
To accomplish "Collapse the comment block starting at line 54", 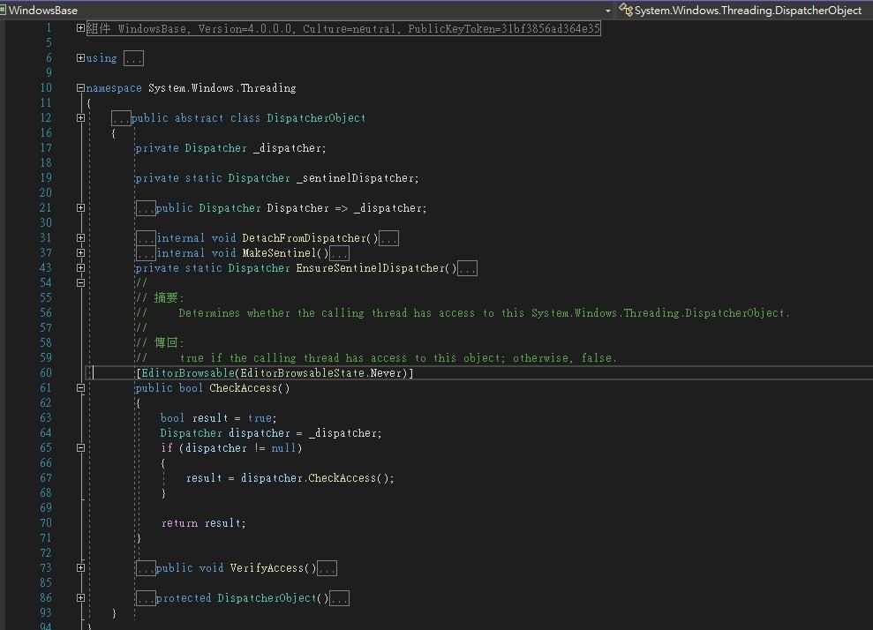I will [80, 283].
